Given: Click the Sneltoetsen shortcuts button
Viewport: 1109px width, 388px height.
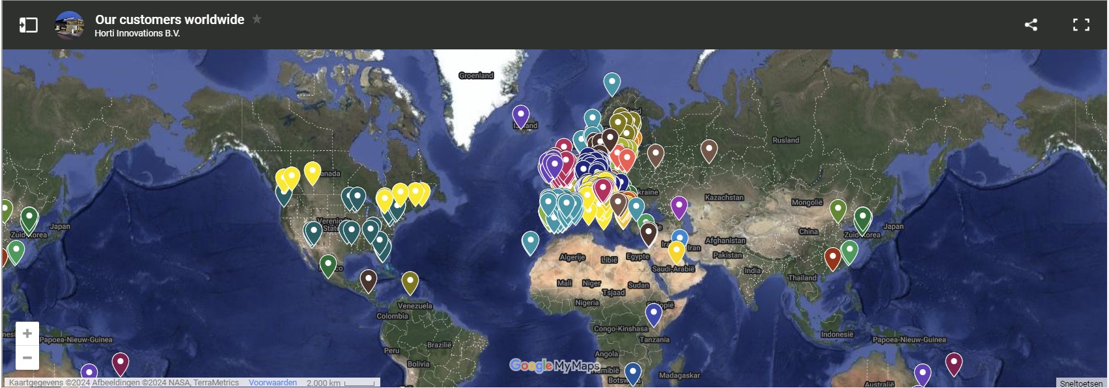Looking at the screenshot, I should [x=1081, y=383].
